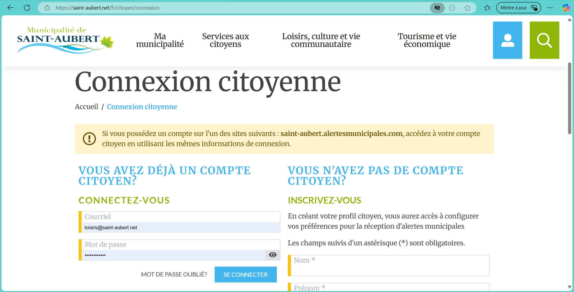Viewport: 574px width, 292px height.
Task: Open the blue user account icon
Action: click(507, 40)
